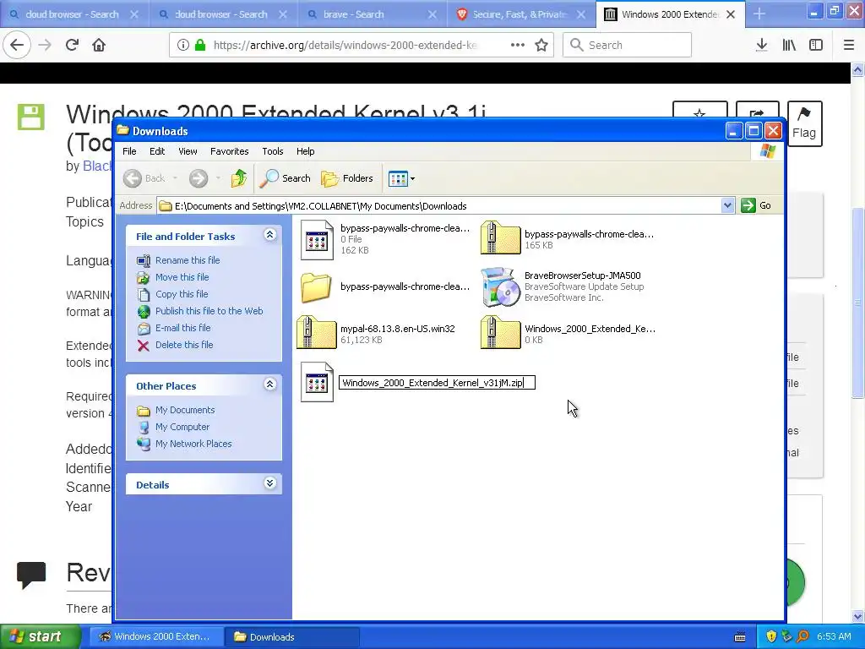The width and height of the screenshot is (865, 649).
Task: Open the Firefox Library icon
Action: click(x=790, y=45)
